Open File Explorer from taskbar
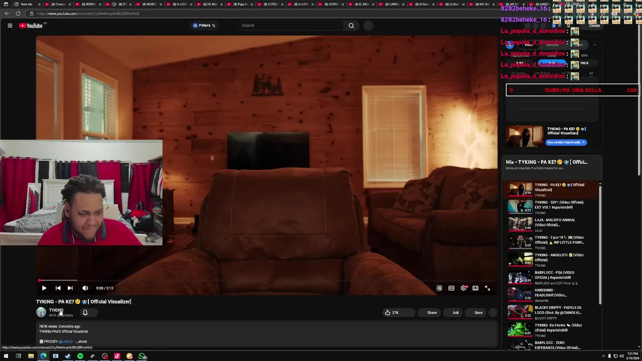 click(31, 356)
